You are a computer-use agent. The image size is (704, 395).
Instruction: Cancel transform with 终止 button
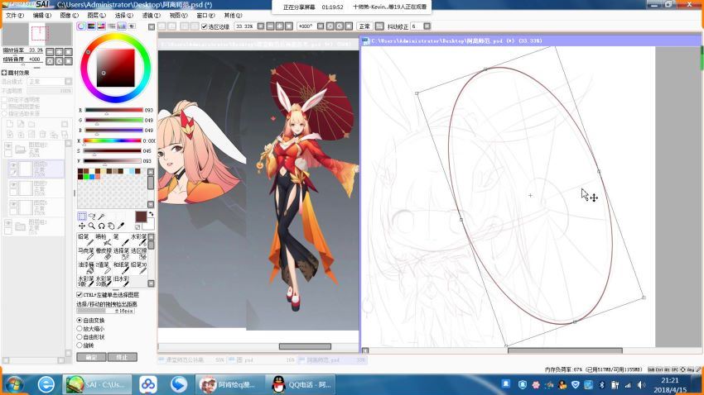[x=122, y=357]
